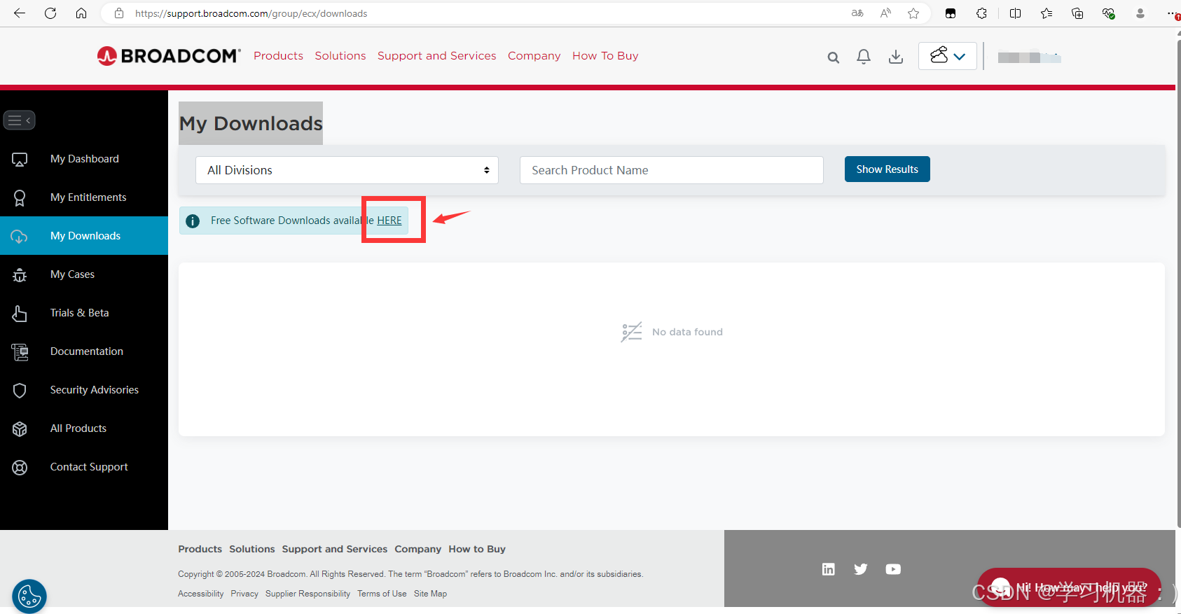Reload the page with the refresh icon
The width and height of the screenshot is (1181, 614).
[x=50, y=13]
